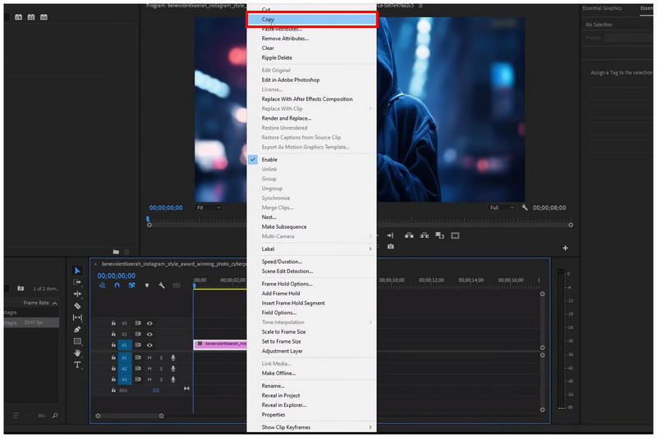
Task: Click the 29.97 fps project item row
Action: (x=31, y=322)
